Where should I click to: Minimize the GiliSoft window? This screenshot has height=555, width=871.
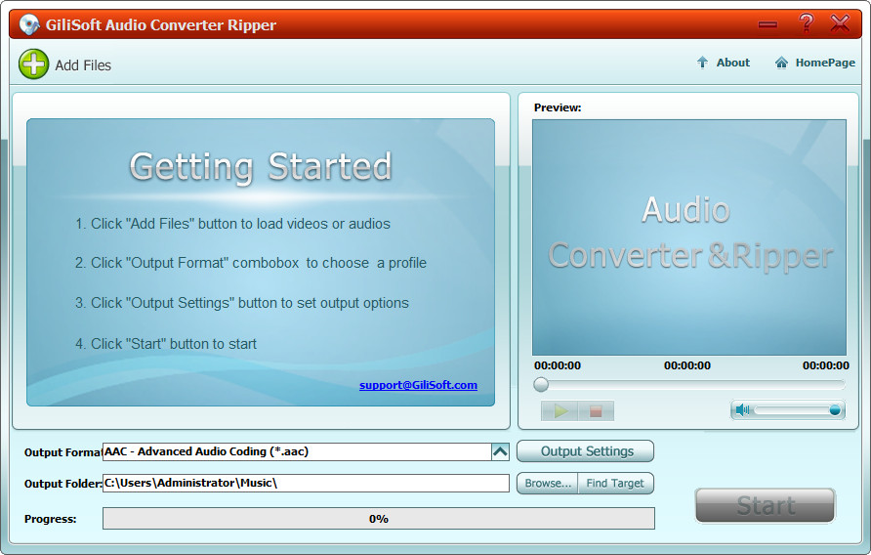[767, 24]
